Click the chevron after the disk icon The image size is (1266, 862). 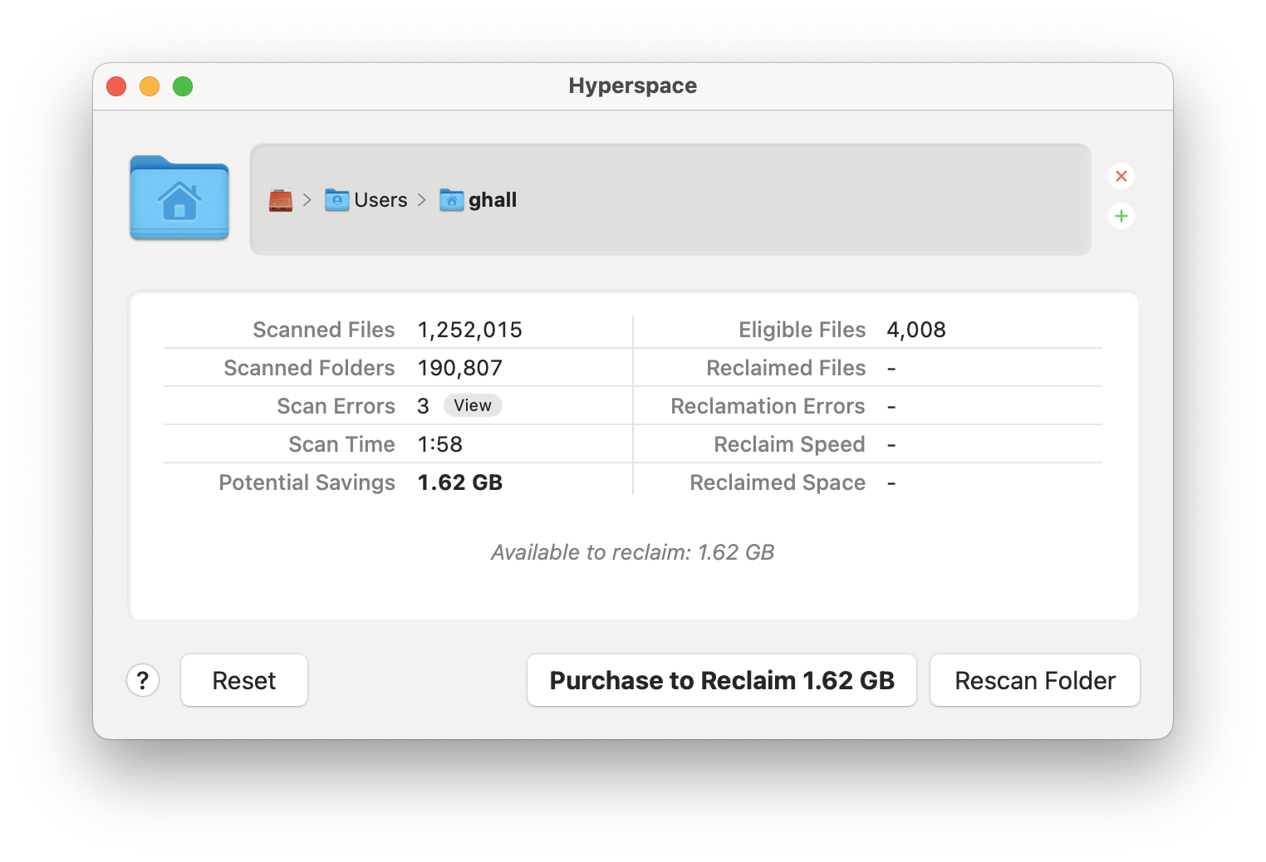[307, 200]
